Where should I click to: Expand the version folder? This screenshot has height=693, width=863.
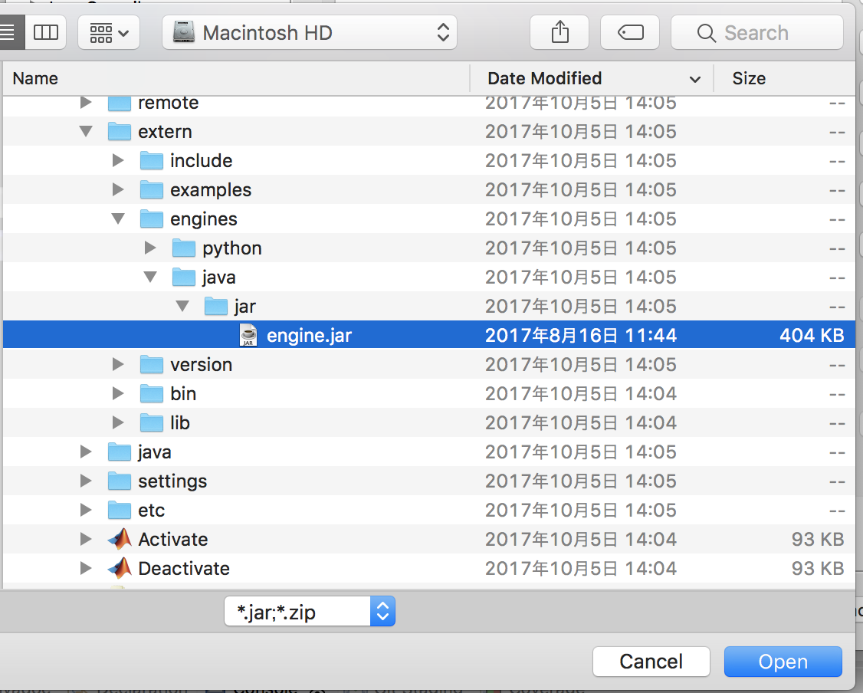tap(118, 364)
